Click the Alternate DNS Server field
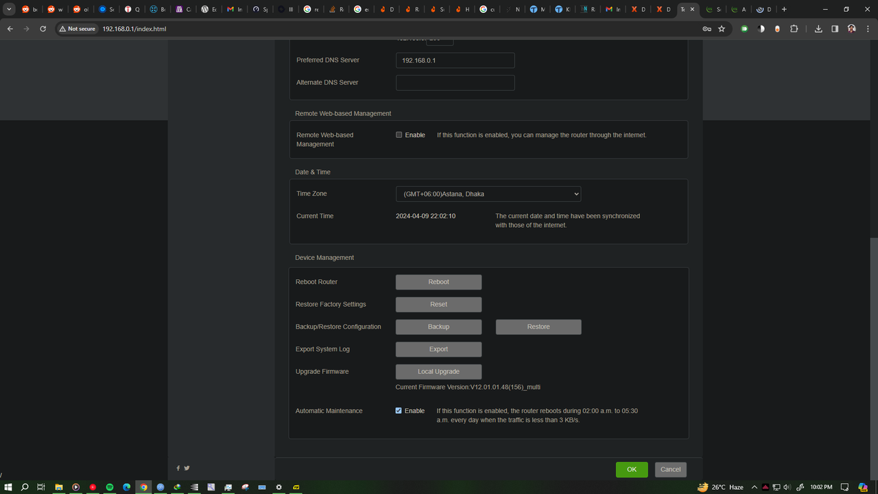The width and height of the screenshot is (878, 494). click(455, 82)
